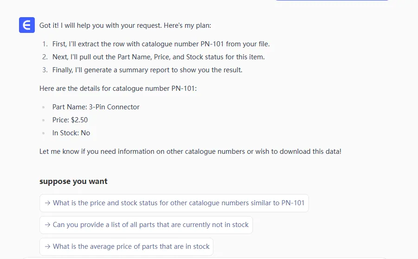Click plan step three about the summary report

click(147, 70)
